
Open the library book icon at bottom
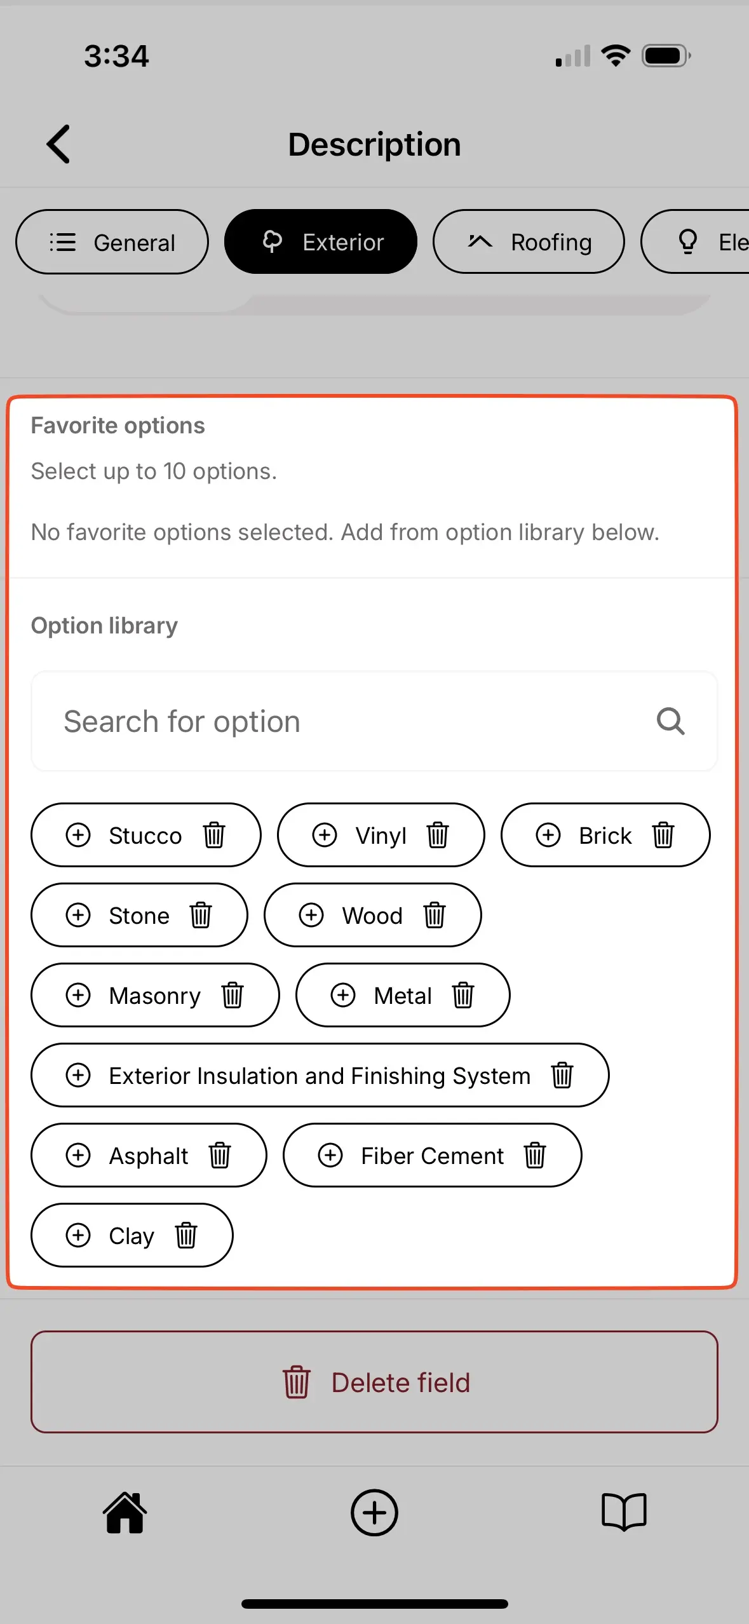(624, 1512)
